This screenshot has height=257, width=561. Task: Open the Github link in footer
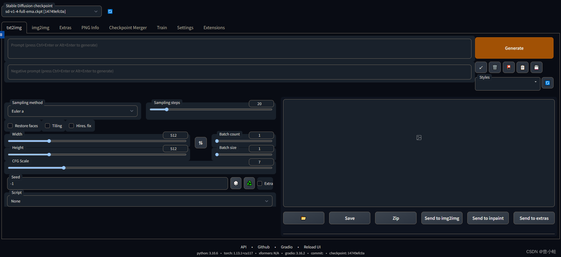(x=263, y=247)
